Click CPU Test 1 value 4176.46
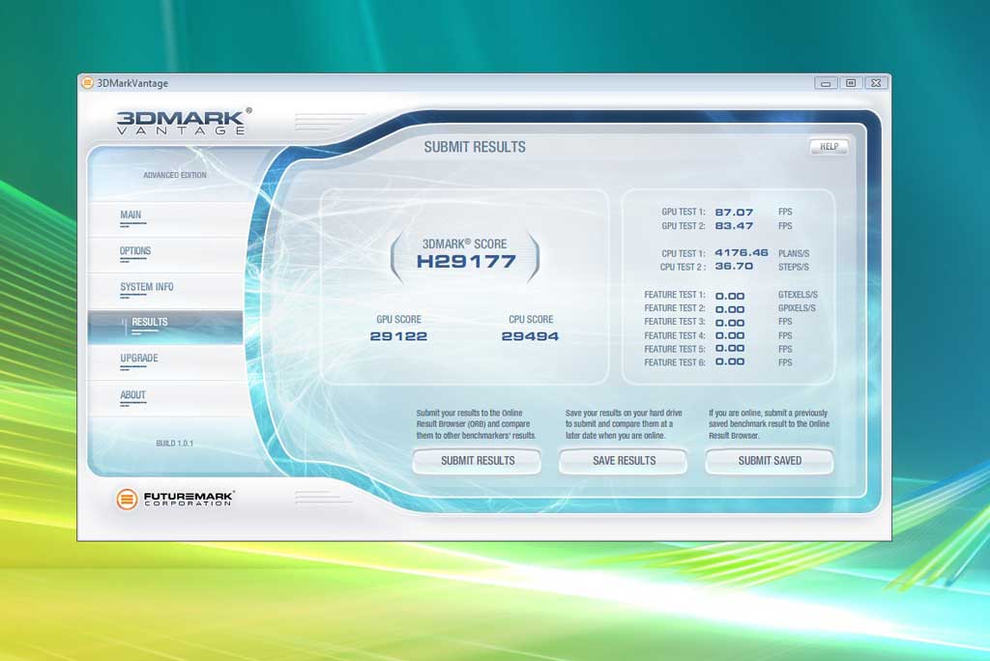 (742, 252)
